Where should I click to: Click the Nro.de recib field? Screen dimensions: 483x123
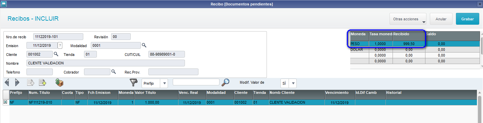[58, 37]
